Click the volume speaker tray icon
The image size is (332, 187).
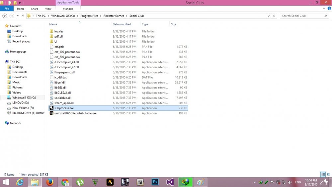coord(290,182)
